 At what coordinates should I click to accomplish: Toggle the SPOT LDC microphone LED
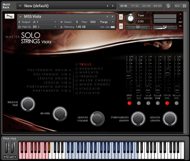tap(129, 103)
